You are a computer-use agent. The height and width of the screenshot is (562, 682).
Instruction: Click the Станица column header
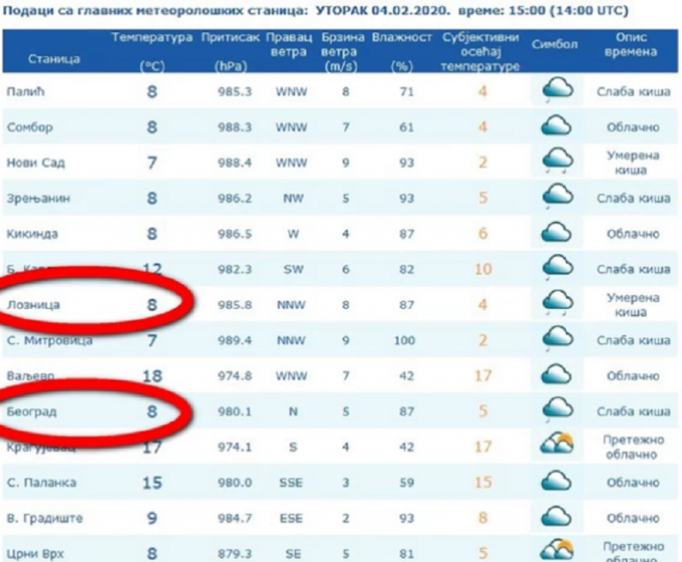[x=54, y=59]
